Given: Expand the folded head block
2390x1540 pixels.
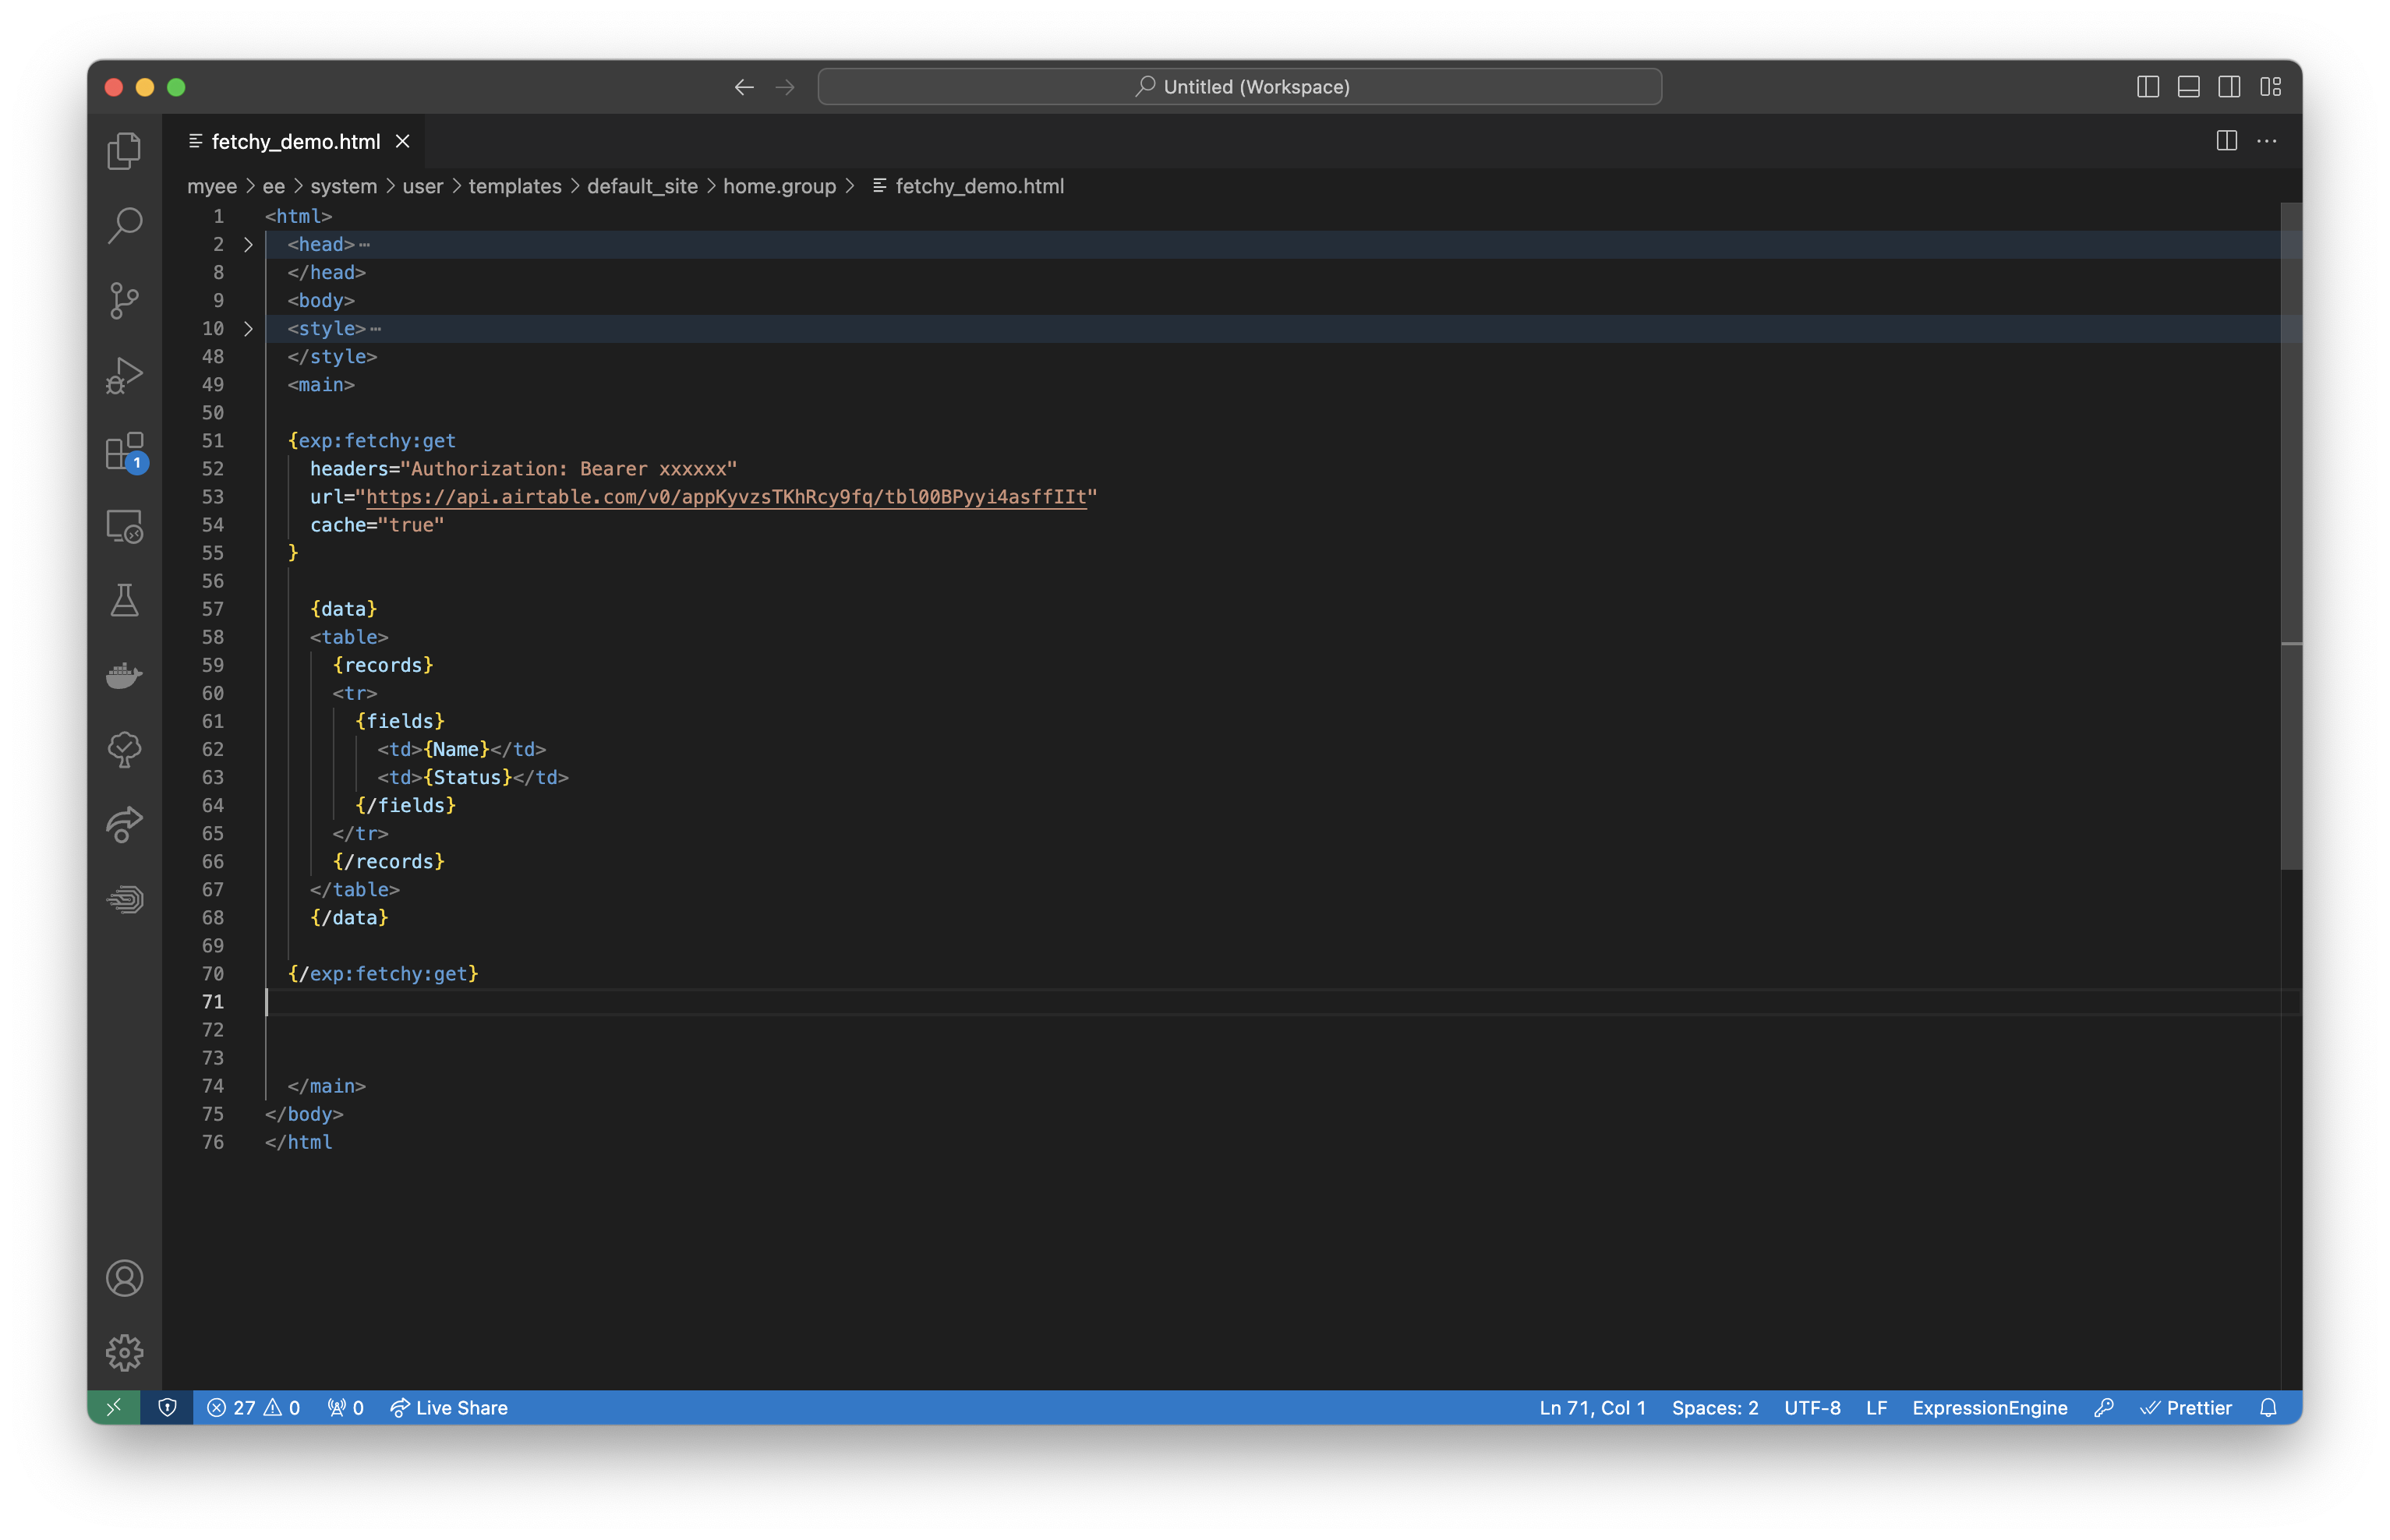Looking at the screenshot, I should 248,244.
